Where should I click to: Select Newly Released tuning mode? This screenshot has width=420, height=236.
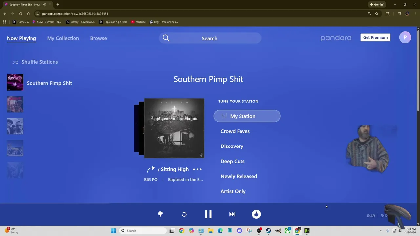[x=239, y=176]
